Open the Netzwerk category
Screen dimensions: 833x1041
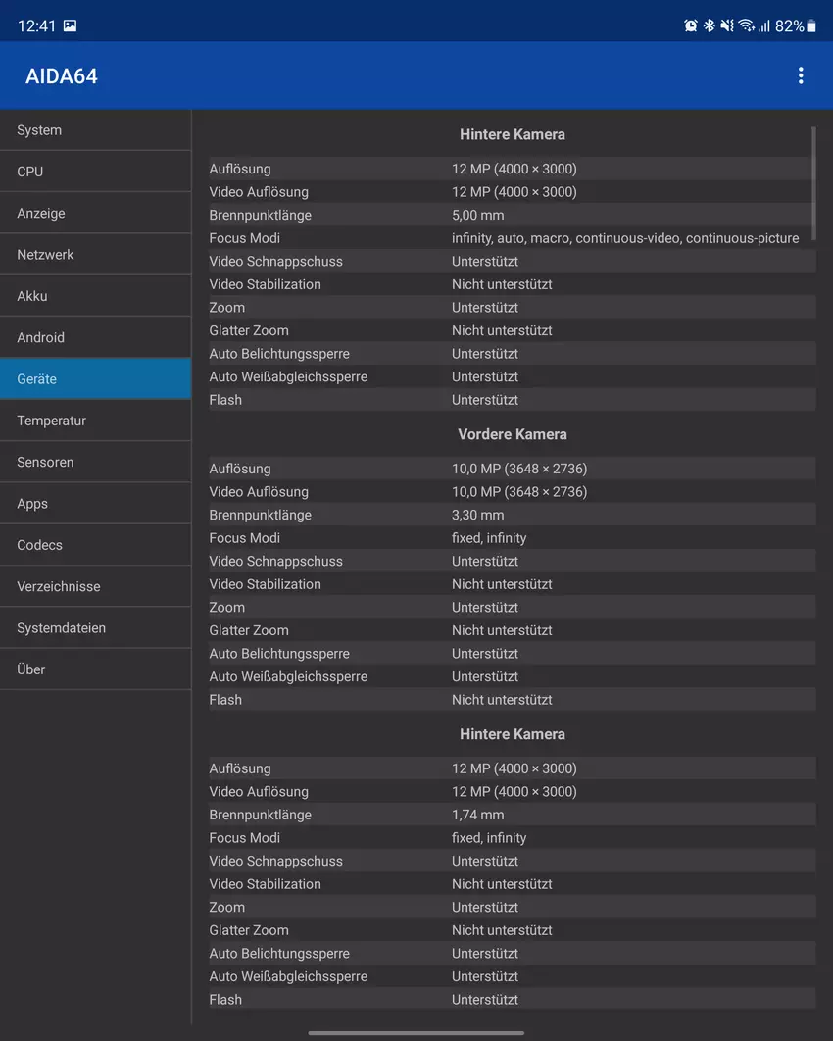(95, 255)
